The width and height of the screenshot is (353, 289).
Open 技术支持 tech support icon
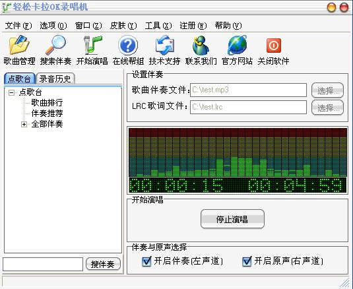pos(164,45)
